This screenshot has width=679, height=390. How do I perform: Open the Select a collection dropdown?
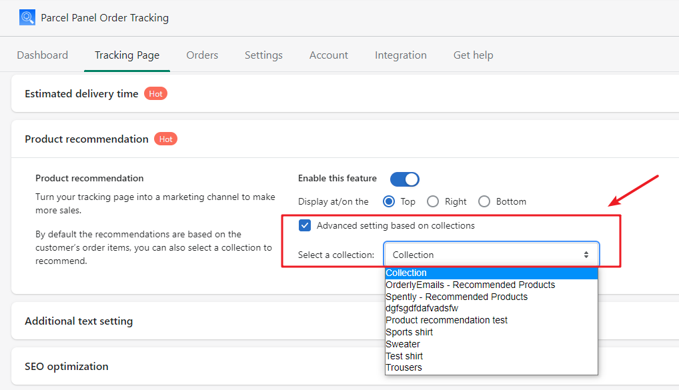coord(492,255)
